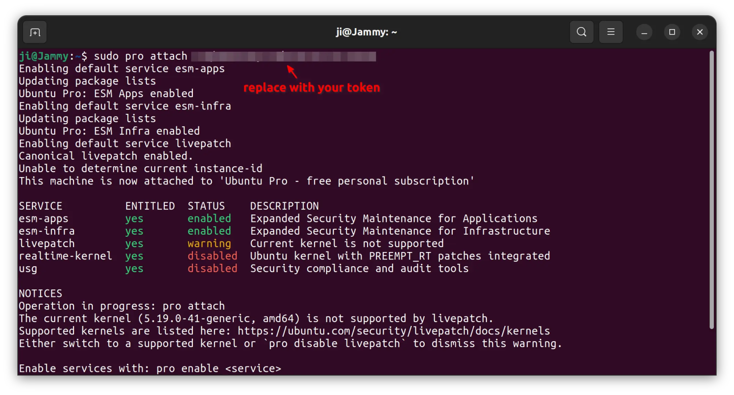Click the livepatch service name in table

(x=47, y=244)
